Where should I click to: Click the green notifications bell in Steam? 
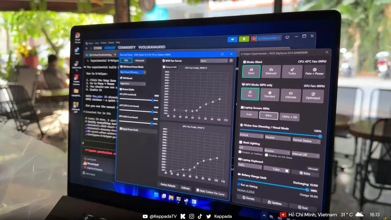(244, 39)
